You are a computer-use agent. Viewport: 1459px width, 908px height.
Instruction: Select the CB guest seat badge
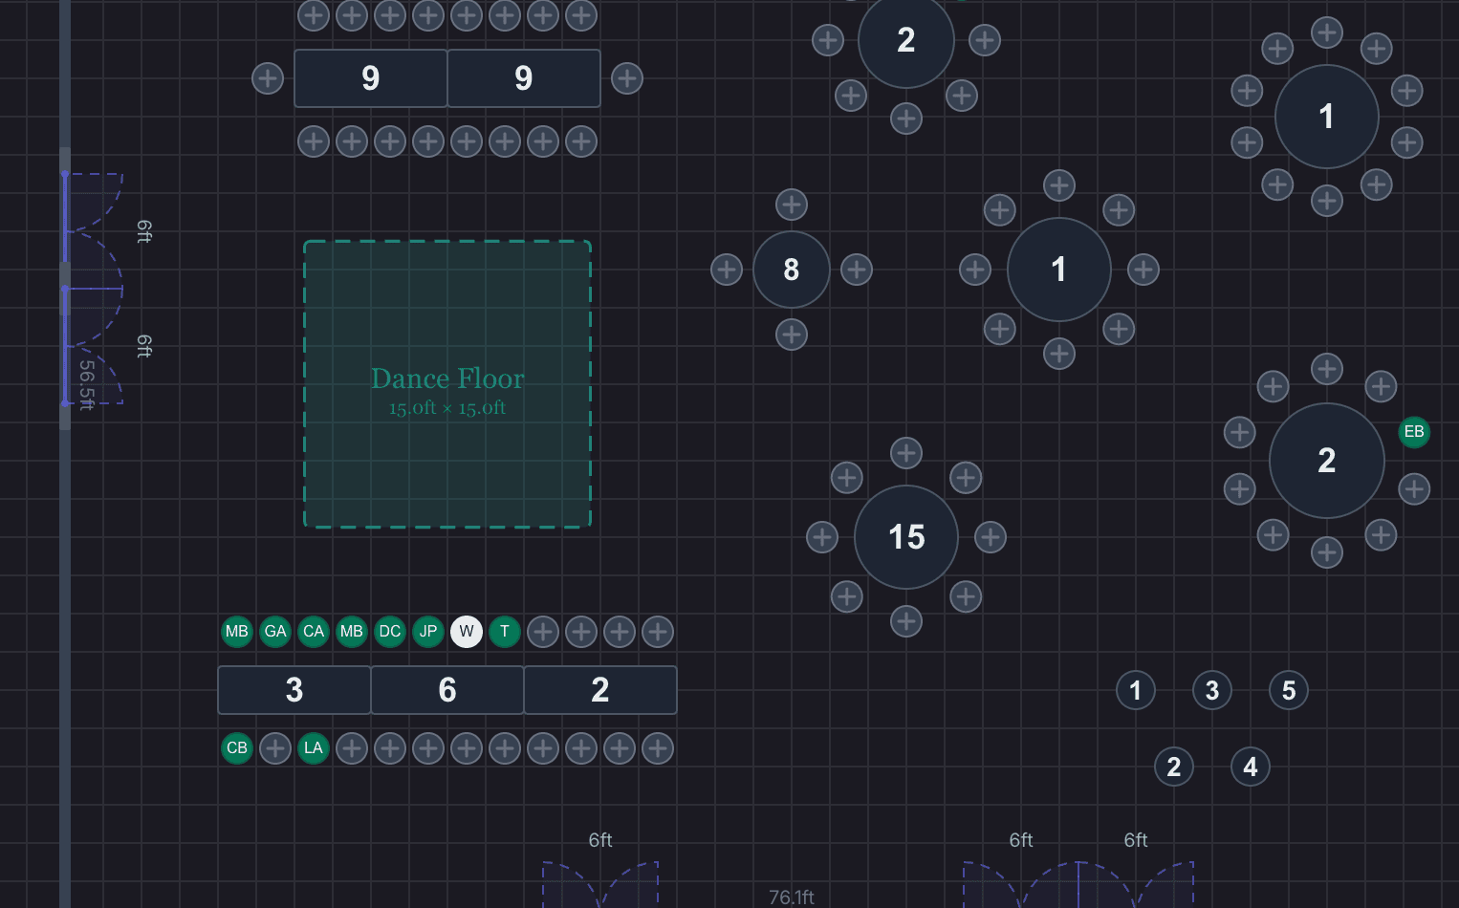pyautogui.click(x=237, y=748)
